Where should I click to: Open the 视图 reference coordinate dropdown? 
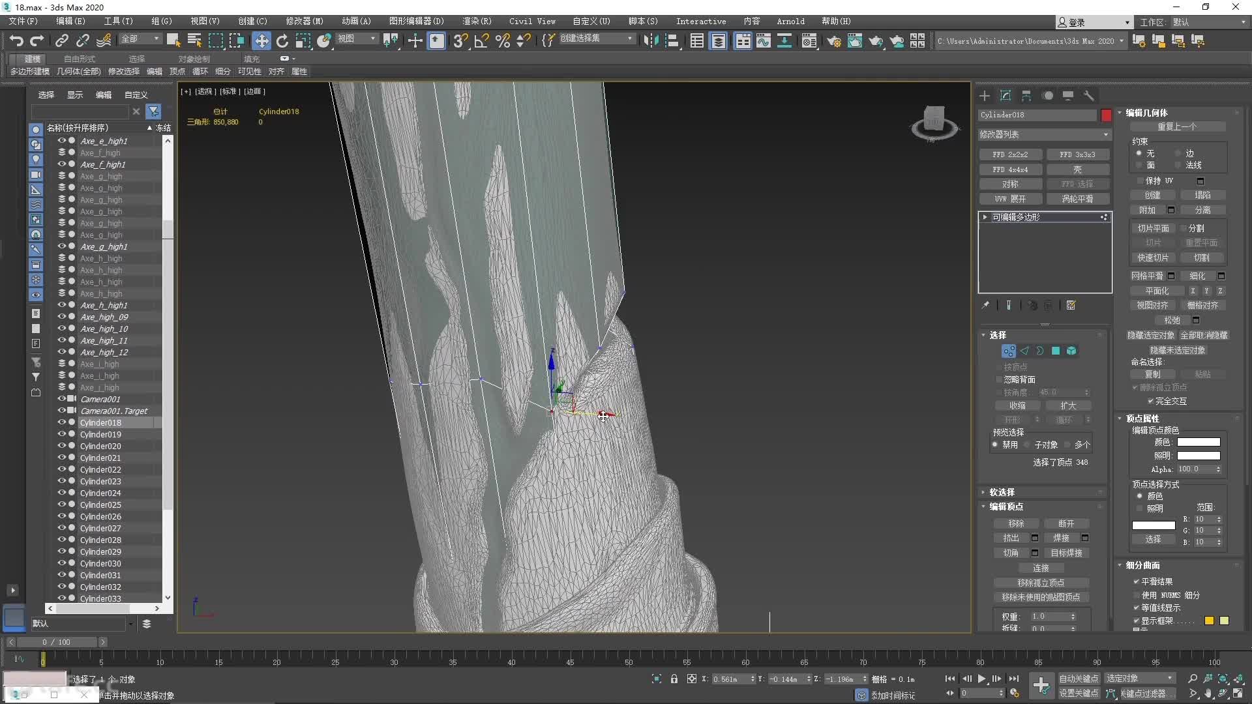[357, 39]
